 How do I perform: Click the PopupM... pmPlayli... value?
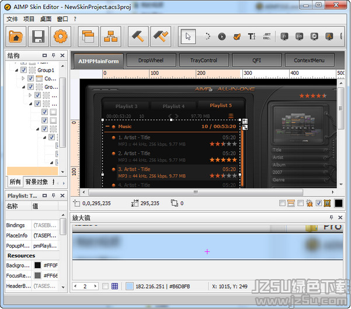pyautogui.click(x=45, y=246)
